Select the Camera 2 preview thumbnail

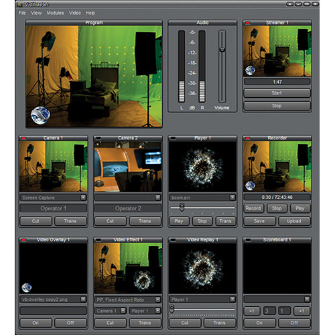coord(128,166)
